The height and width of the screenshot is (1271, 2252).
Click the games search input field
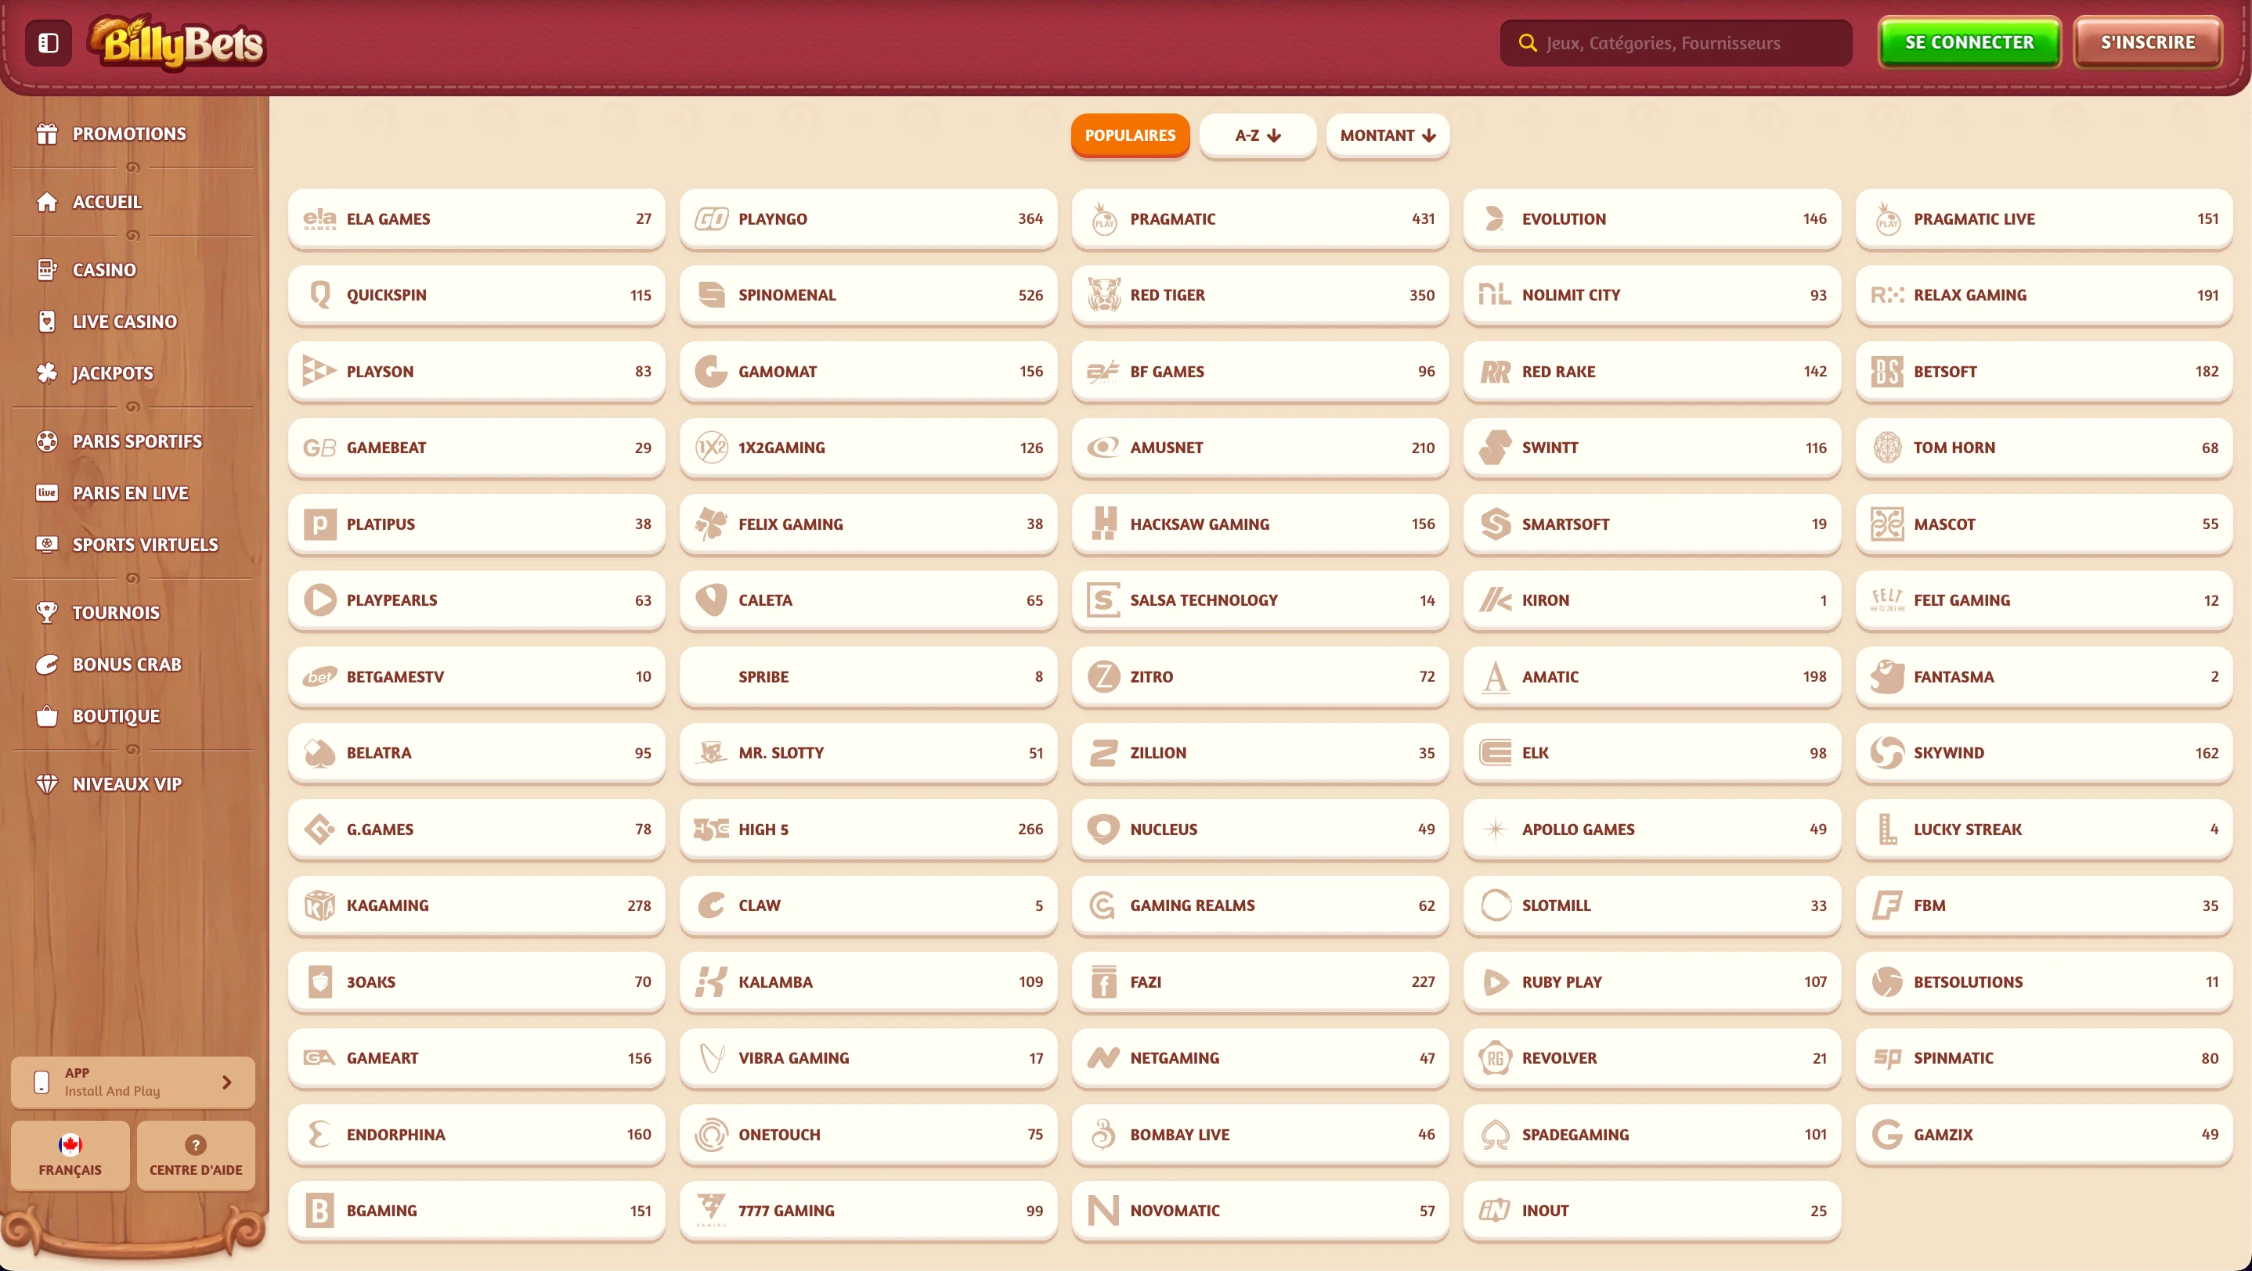(1675, 43)
